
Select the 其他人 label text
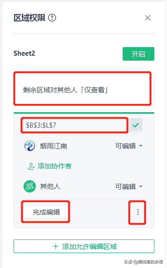click(50, 187)
